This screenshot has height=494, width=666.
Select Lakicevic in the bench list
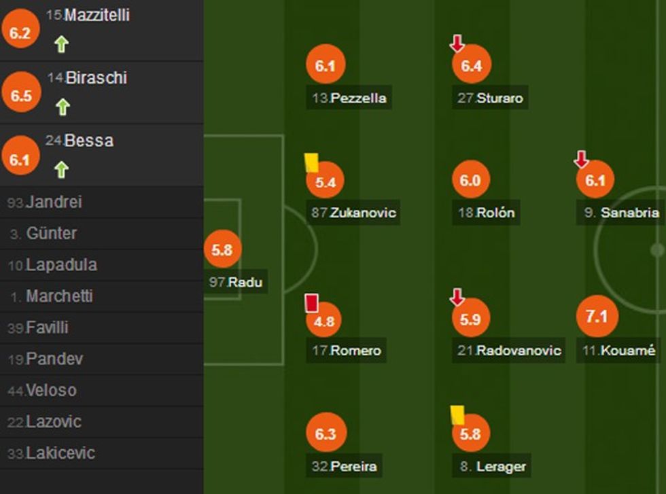(x=60, y=453)
